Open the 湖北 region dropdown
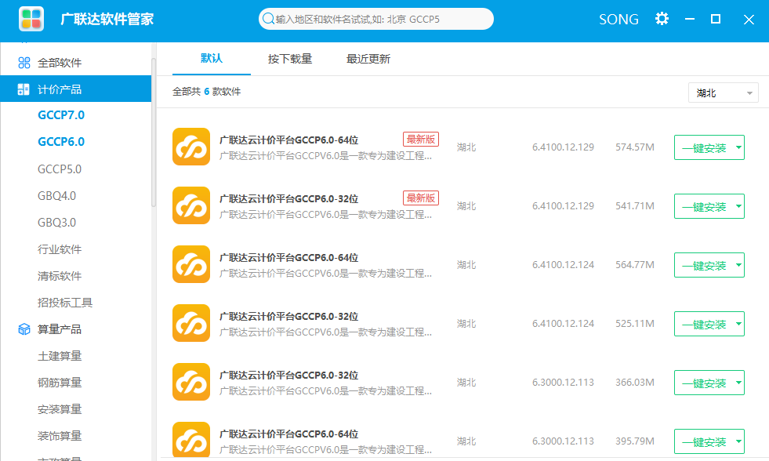The width and height of the screenshot is (769, 461). (x=724, y=93)
